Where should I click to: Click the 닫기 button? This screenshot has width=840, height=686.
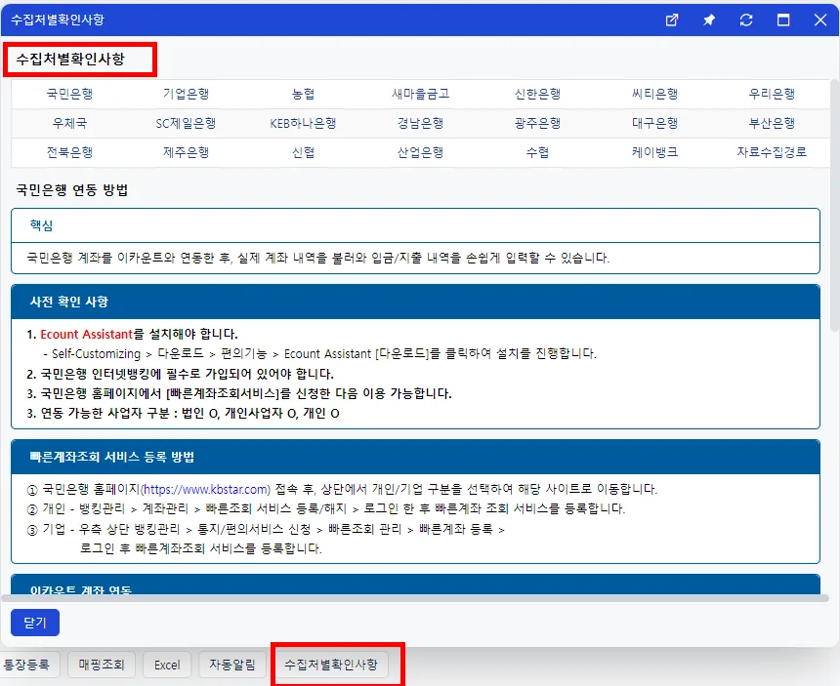[35, 623]
